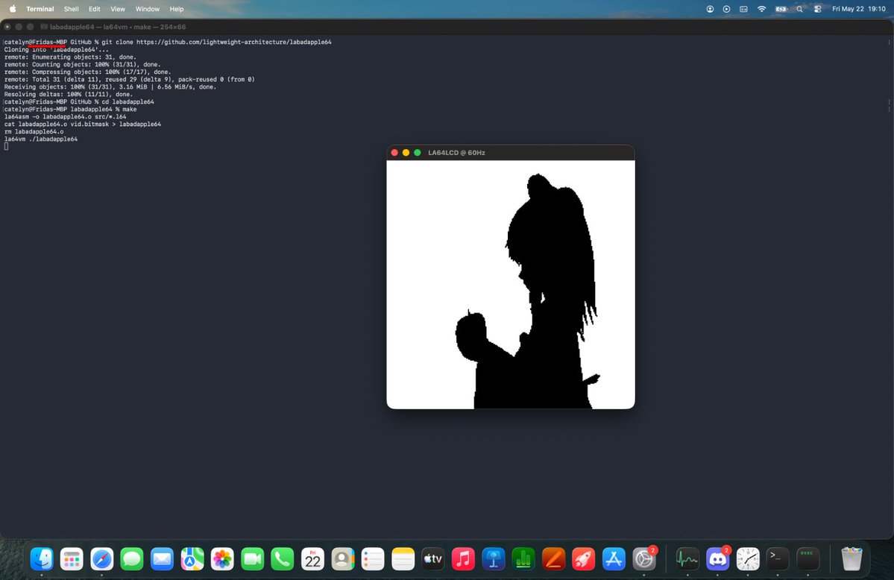Launch Pages from the Dock
894x580 pixels.
pyautogui.click(x=553, y=559)
